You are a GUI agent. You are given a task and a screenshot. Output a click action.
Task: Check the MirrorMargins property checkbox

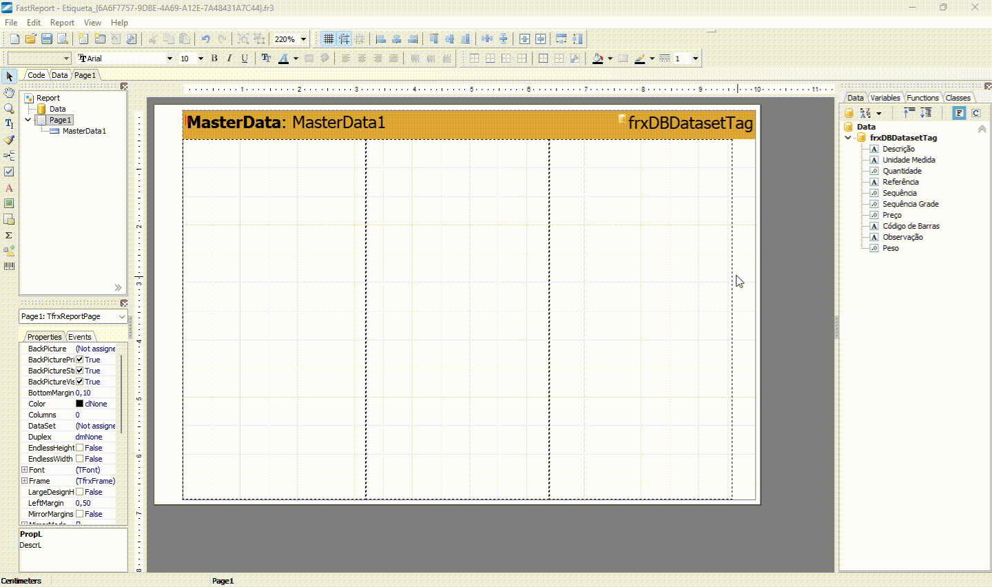[x=80, y=514]
